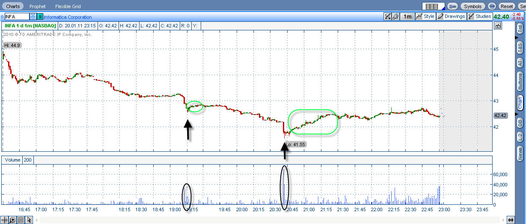Switch to the Prophet tab
Screen dimensions: 526x224
click(x=38, y=6)
